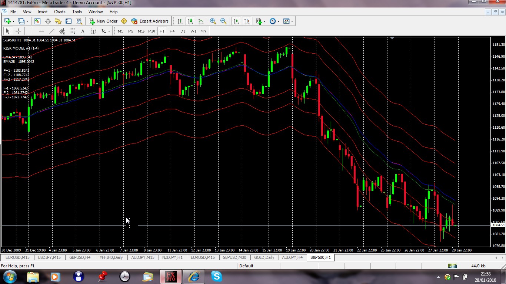Zoom out of the chart

click(x=223, y=21)
